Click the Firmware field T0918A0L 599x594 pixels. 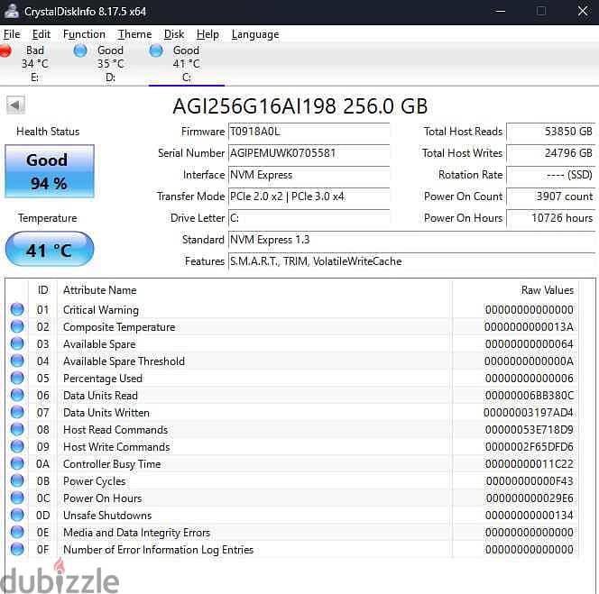(309, 132)
